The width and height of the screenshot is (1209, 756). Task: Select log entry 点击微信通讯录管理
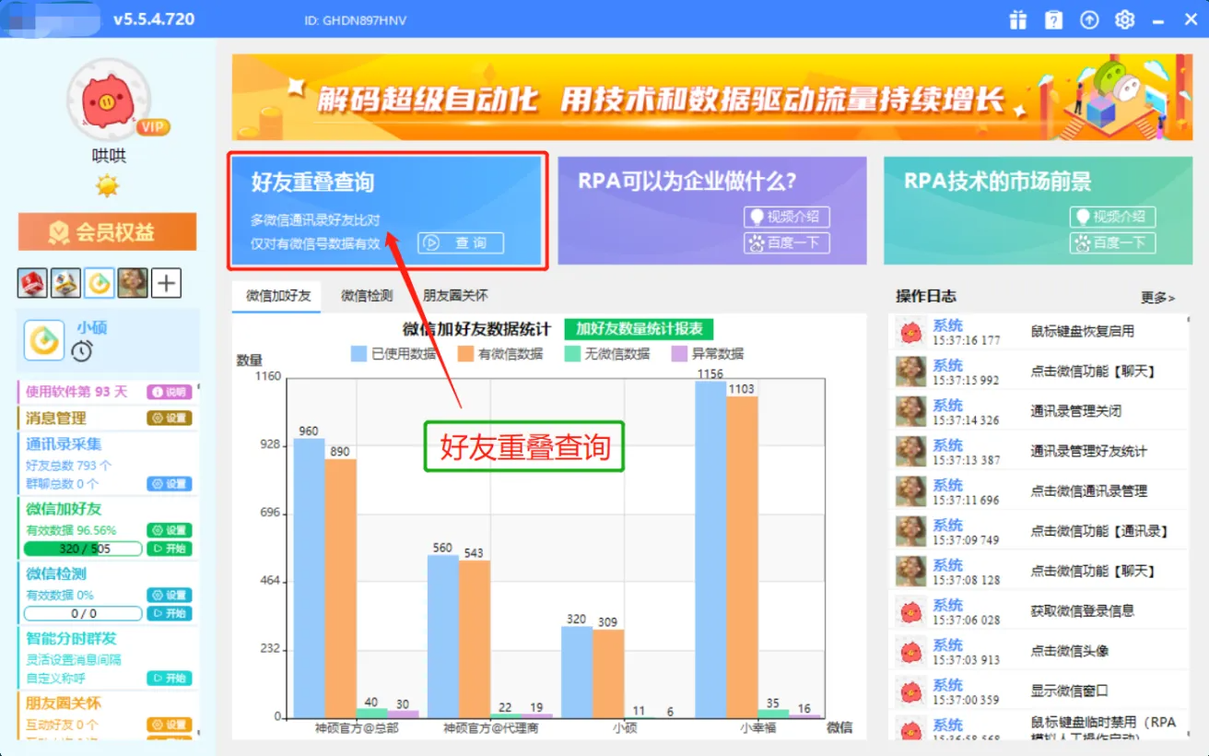pos(1039,491)
